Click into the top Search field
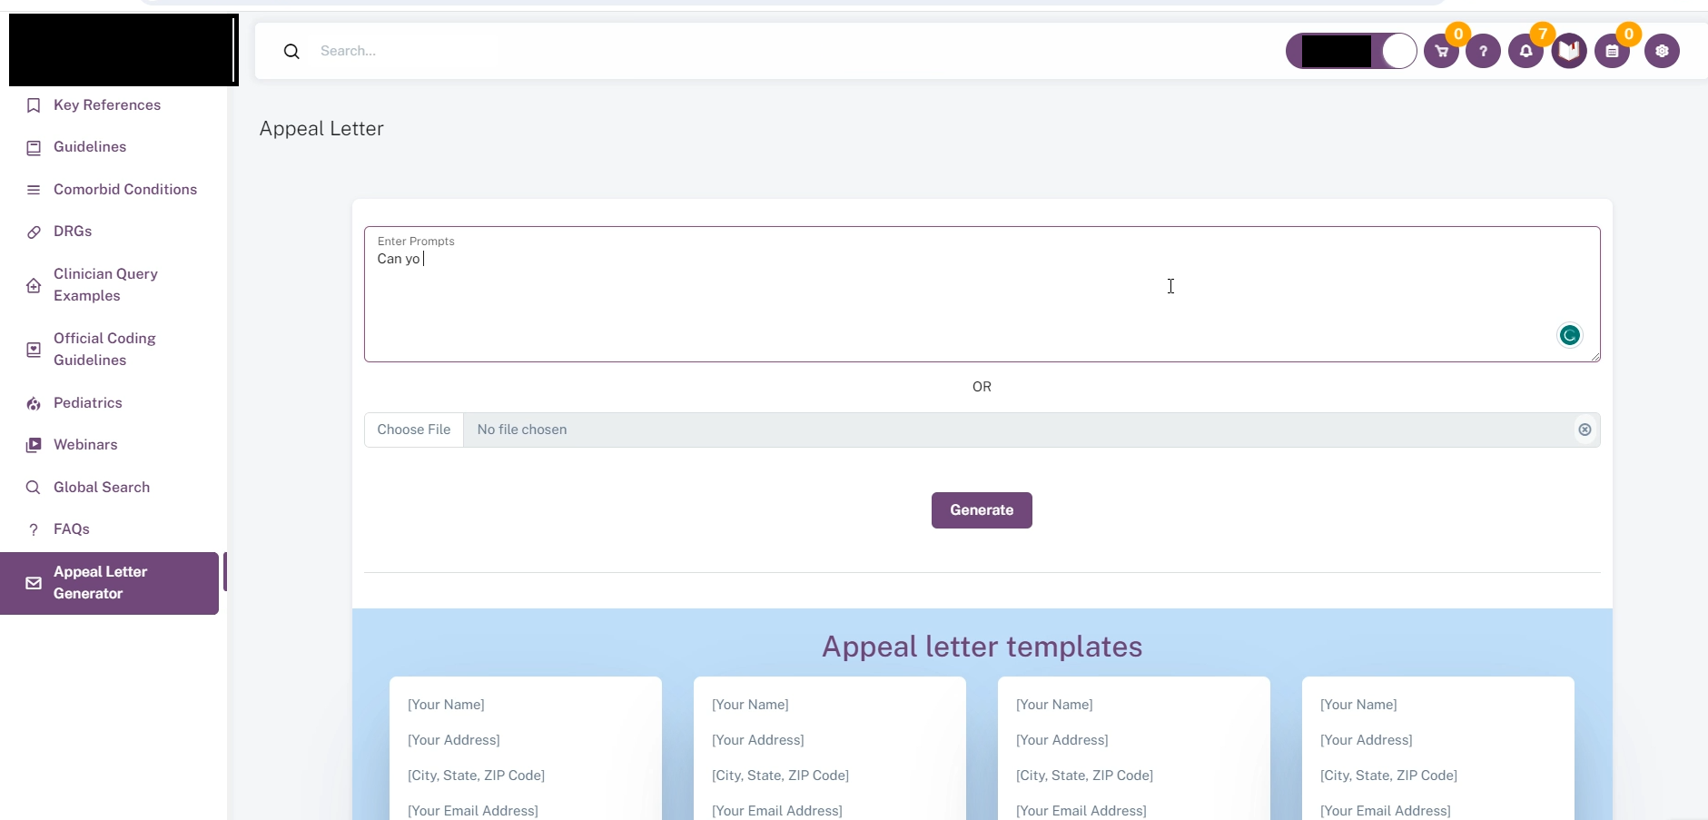The image size is (1708, 820). pos(726,52)
